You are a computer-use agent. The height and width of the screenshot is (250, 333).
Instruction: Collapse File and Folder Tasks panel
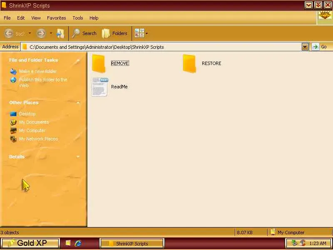pyautogui.click(x=78, y=60)
